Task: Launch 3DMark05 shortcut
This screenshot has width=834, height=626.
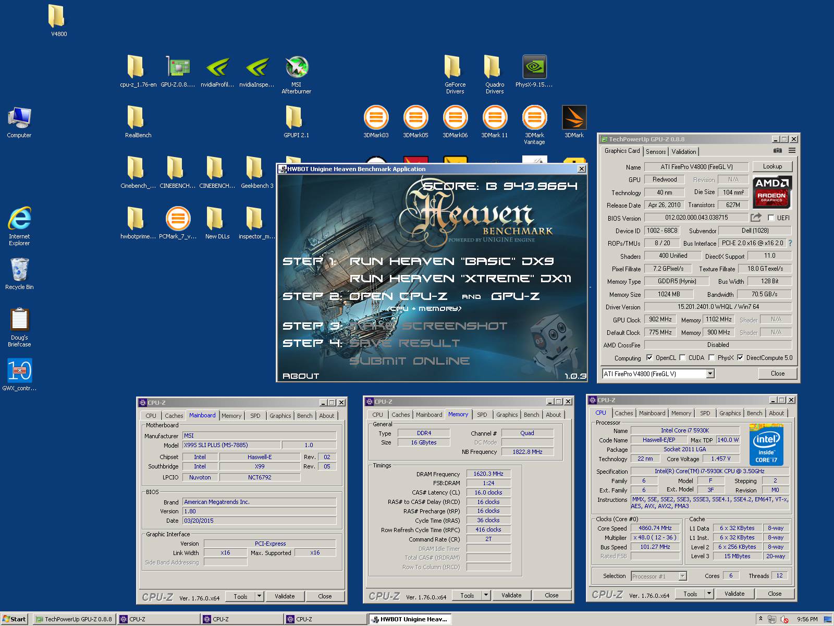Action: (415, 122)
